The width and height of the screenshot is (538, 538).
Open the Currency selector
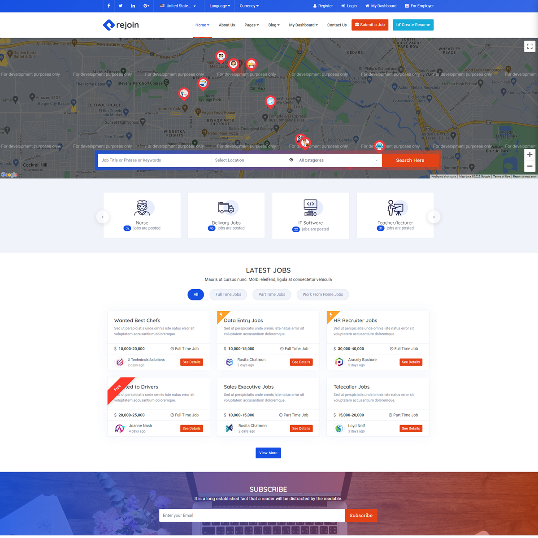coord(249,6)
